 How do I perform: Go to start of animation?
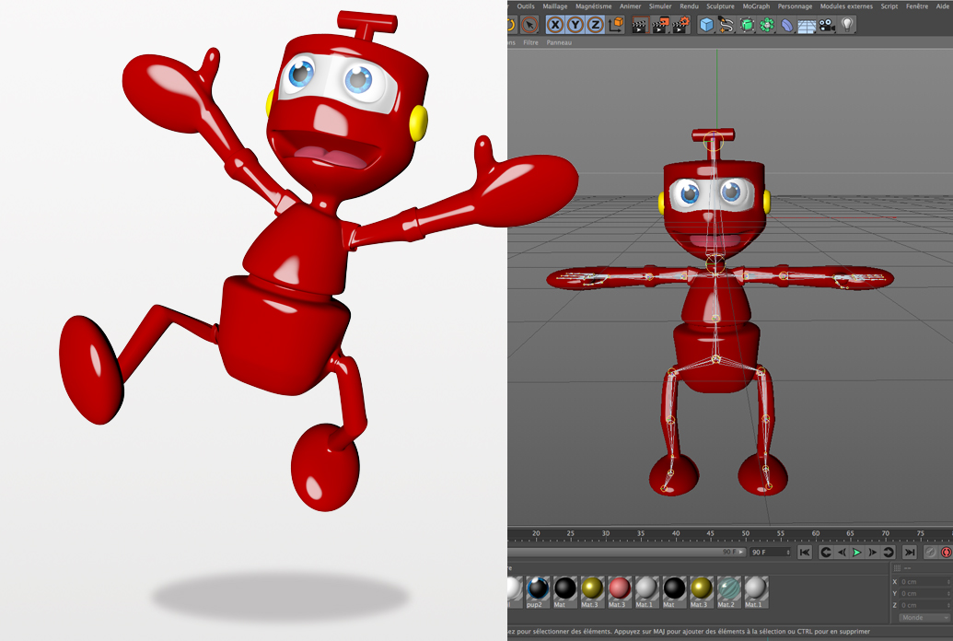(804, 553)
